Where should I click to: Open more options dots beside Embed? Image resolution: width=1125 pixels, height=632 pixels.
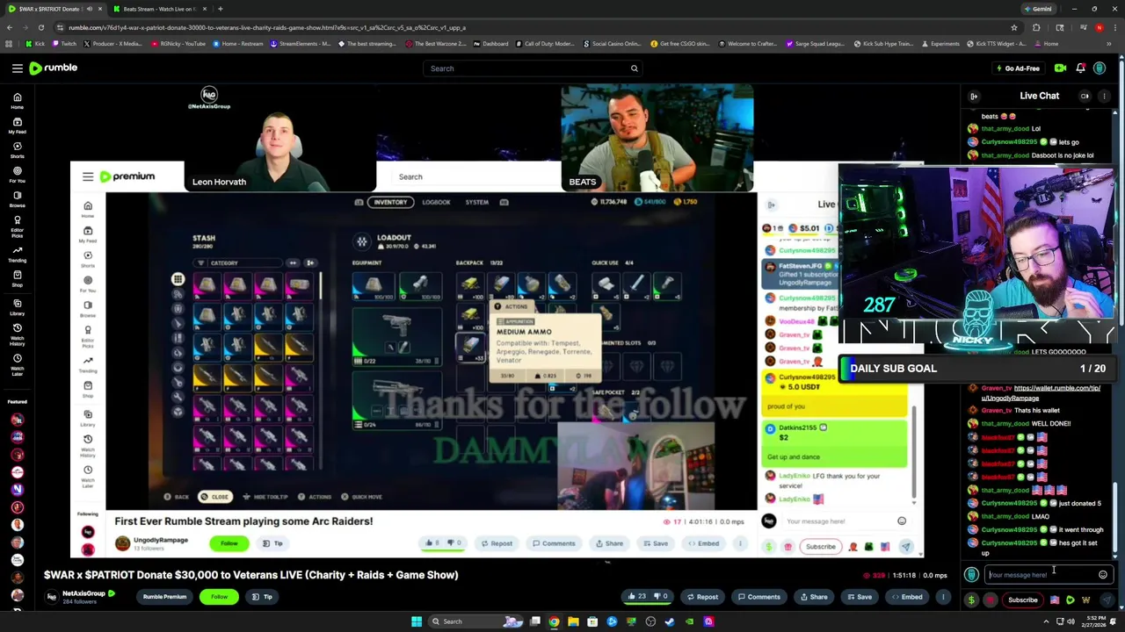click(x=943, y=597)
